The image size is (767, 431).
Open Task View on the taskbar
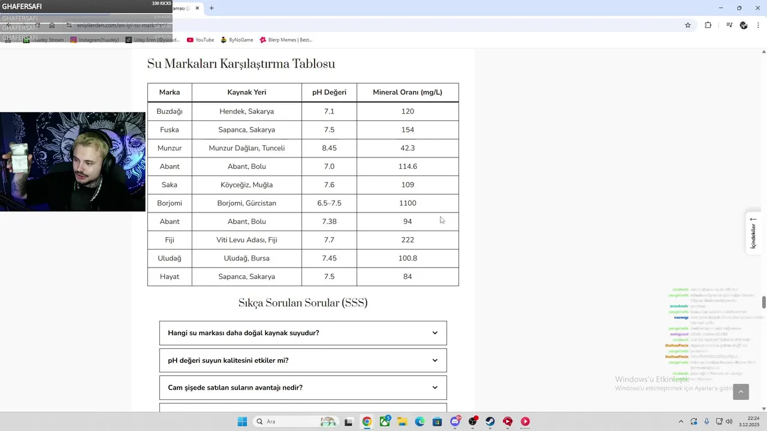pyautogui.click(x=349, y=421)
